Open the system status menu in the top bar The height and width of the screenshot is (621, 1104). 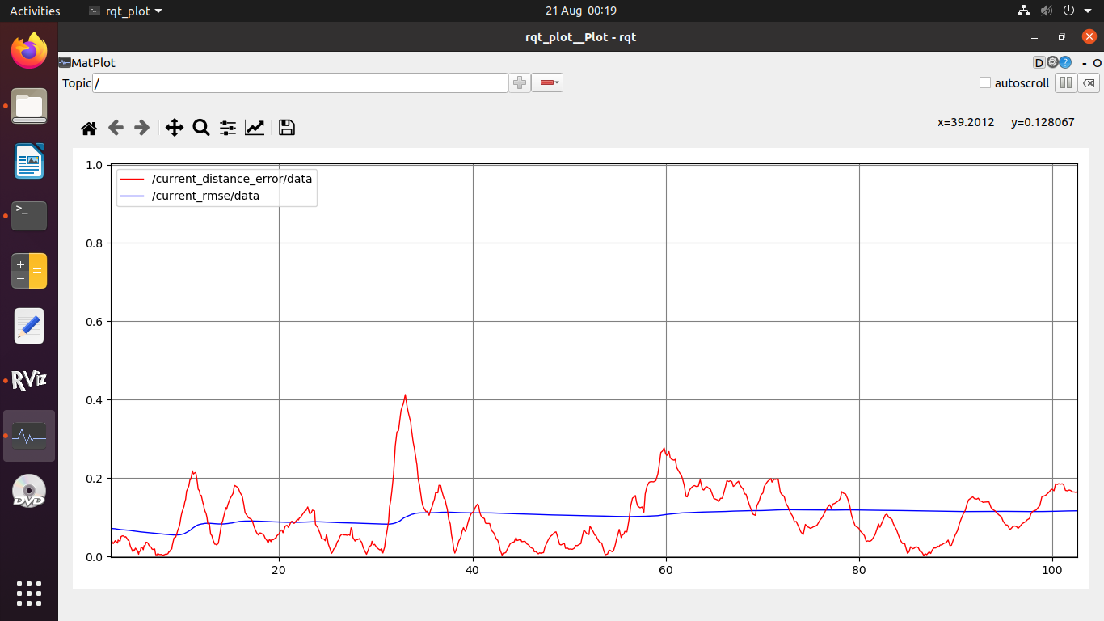click(1054, 11)
